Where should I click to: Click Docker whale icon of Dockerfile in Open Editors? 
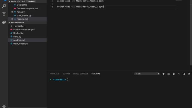(x=15, y=5)
